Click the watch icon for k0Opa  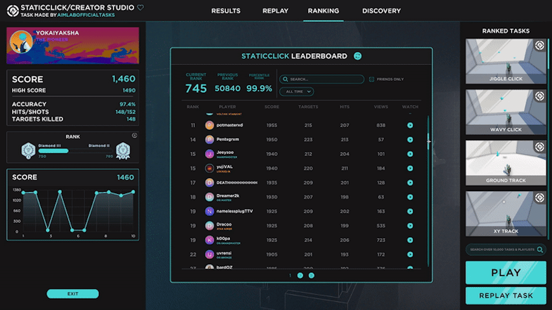pos(410,240)
